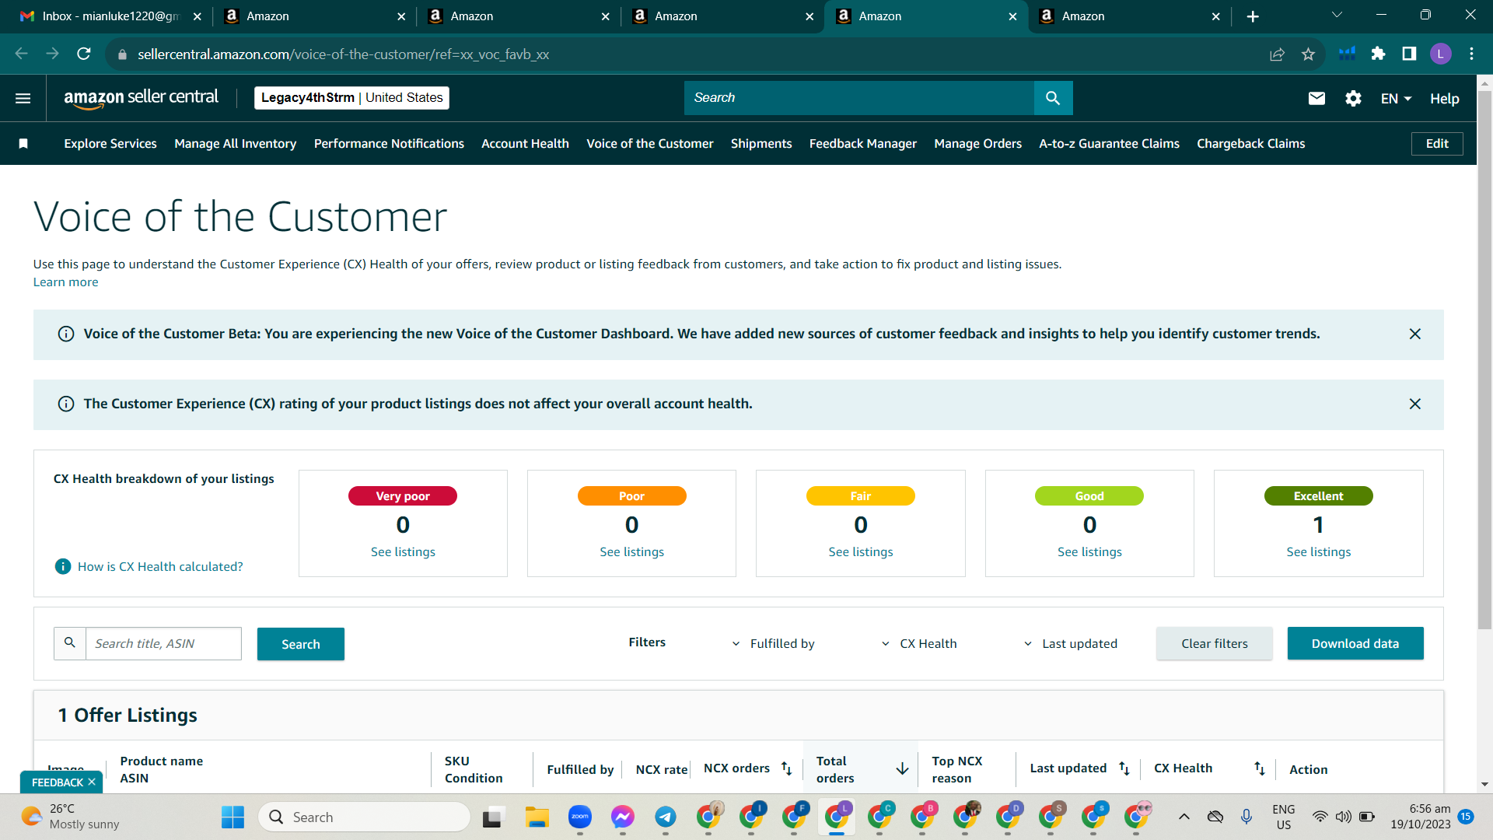Screen dimensions: 1493x840
Task: Open the tab search dropdown arrow
Action: [x=1337, y=15]
